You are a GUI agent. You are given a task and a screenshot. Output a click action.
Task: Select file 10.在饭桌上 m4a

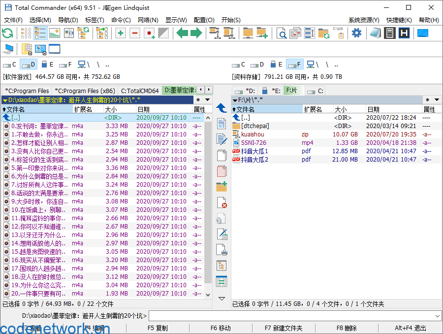103,210
